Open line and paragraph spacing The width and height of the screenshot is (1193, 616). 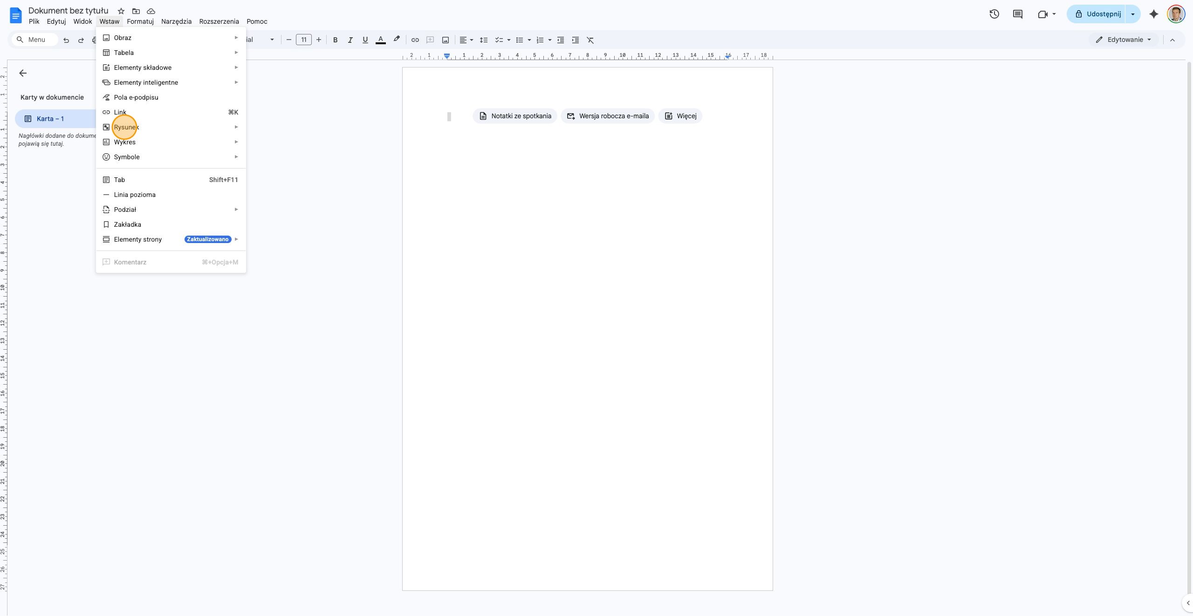(484, 40)
